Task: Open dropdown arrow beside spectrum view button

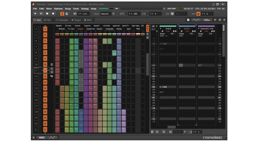Action: click(x=215, y=20)
